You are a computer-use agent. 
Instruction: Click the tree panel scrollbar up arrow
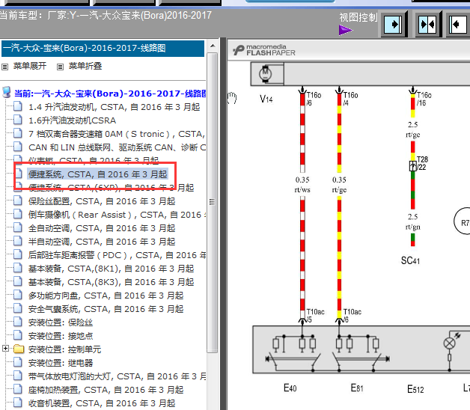[x=213, y=46]
